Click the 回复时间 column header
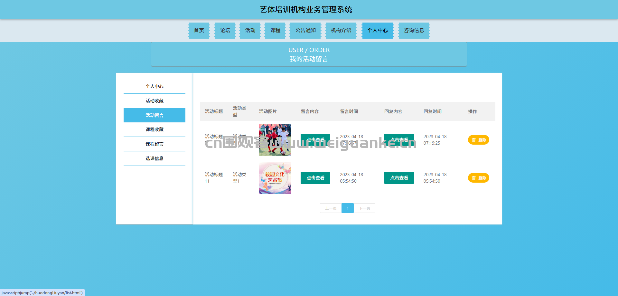The width and height of the screenshot is (618, 296). tap(433, 111)
